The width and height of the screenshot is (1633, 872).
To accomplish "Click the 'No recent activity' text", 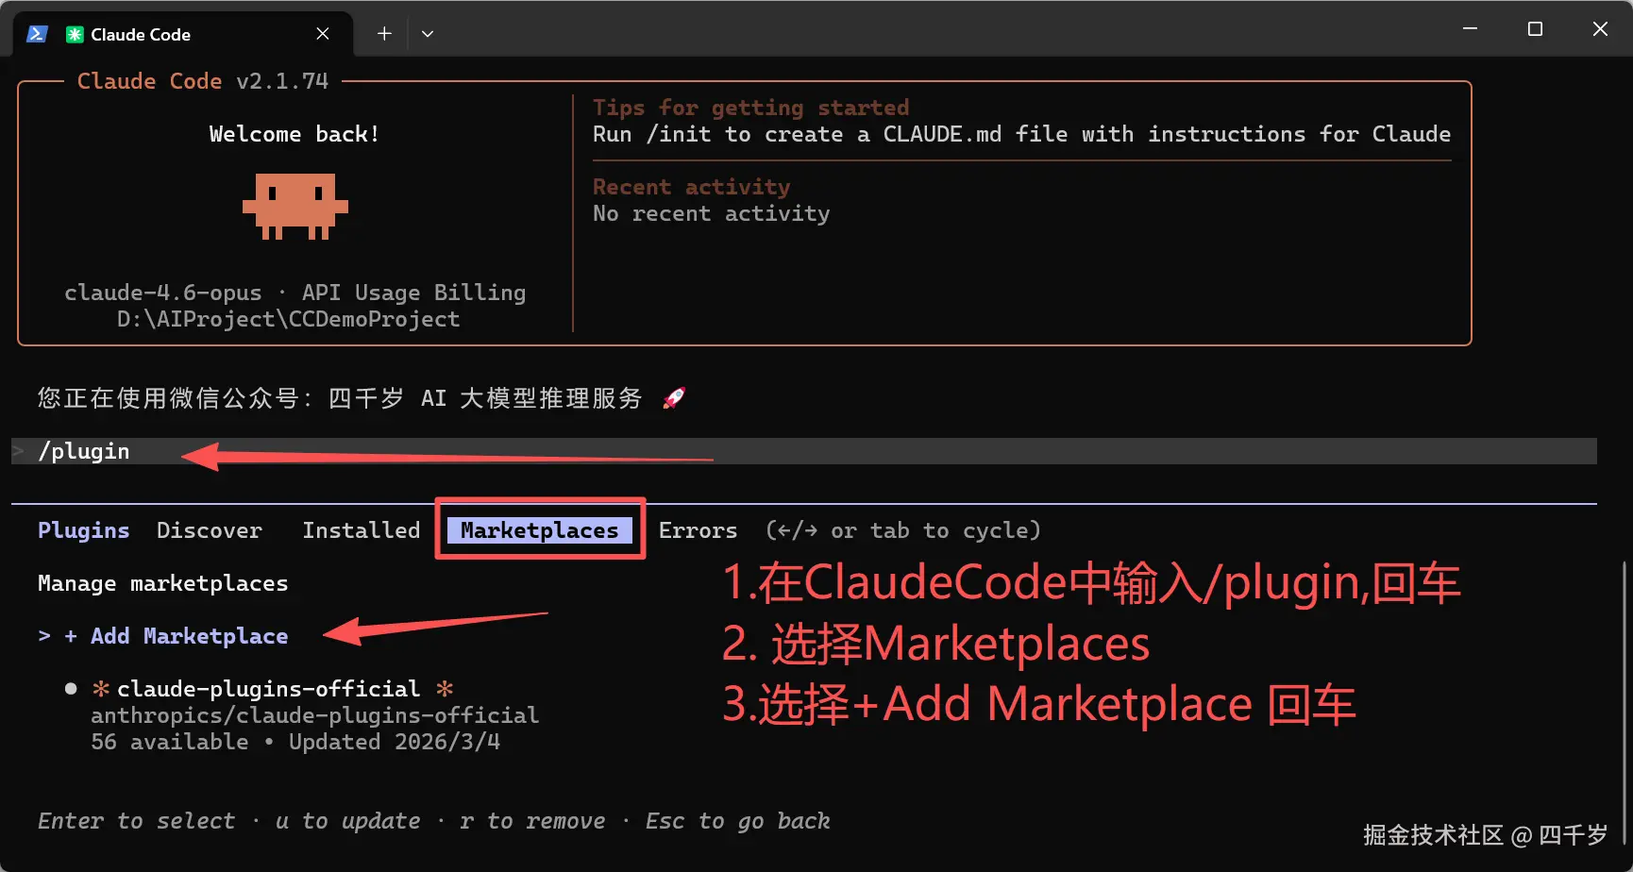I will [712, 213].
